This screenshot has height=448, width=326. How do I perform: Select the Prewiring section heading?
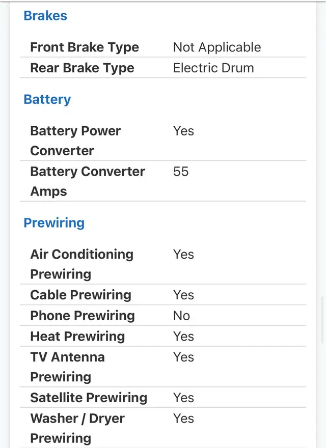click(54, 222)
